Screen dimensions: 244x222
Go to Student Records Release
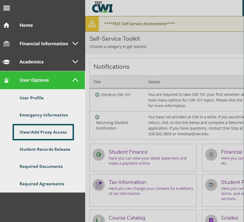pyautogui.click(x=45, y=149)
